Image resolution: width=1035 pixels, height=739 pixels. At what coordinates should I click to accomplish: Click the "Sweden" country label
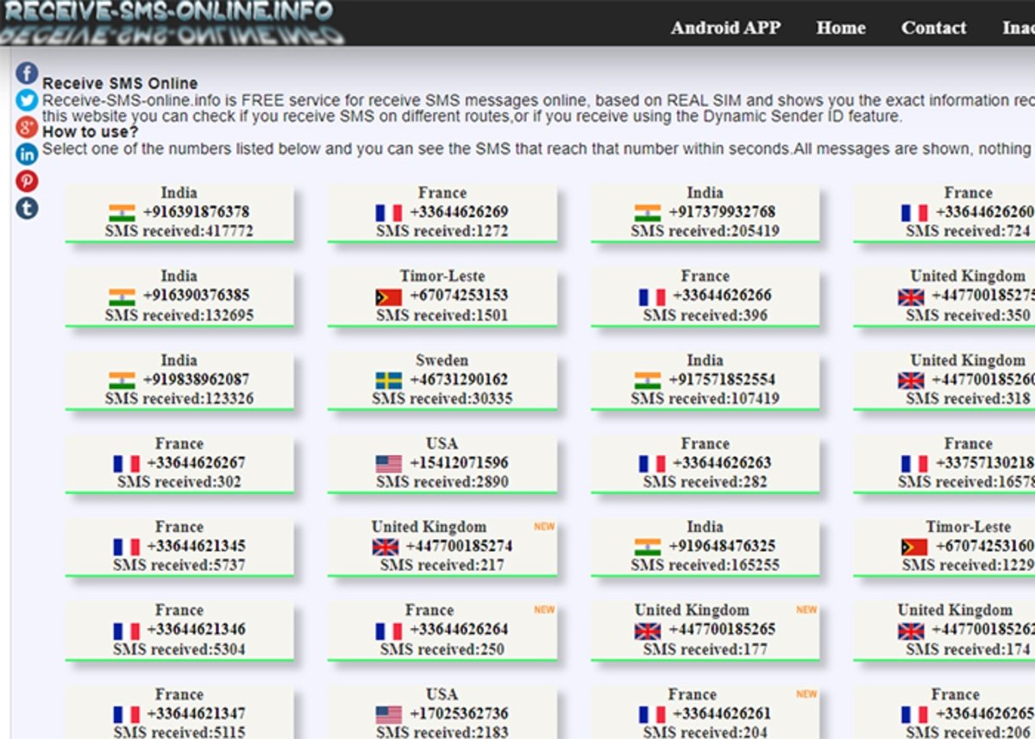(x=442, y=360)
